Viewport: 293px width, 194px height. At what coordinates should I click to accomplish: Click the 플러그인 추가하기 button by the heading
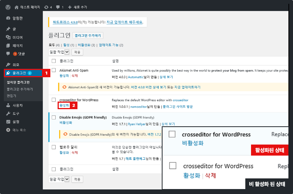coord(88,36)
